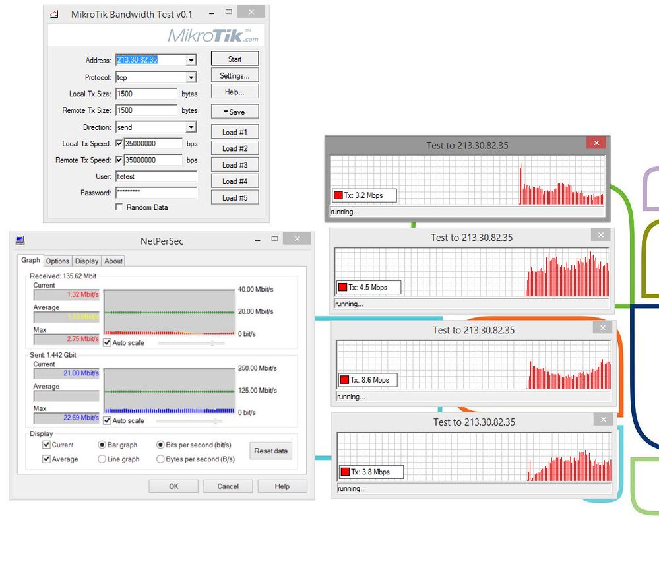Select the Line graph radio button
The width and height of the screenshot is (659, 578).
click(x=102, y=459)
